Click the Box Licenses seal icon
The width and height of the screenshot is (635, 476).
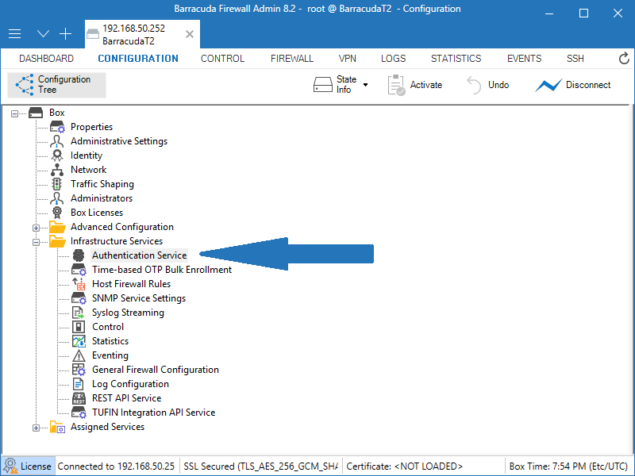[57, 213]
